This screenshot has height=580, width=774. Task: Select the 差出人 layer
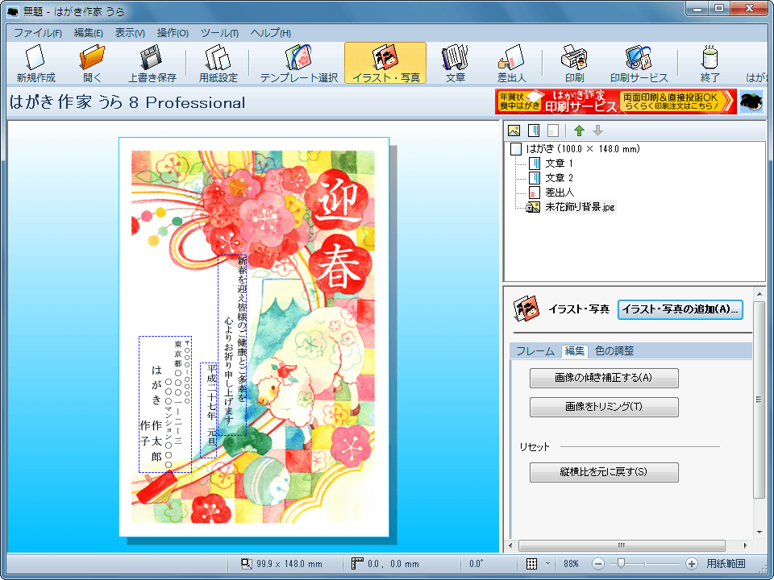pyautogui.click(x=560, y=193)
